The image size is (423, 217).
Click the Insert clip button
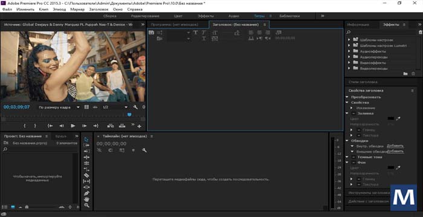coord(111,126)
